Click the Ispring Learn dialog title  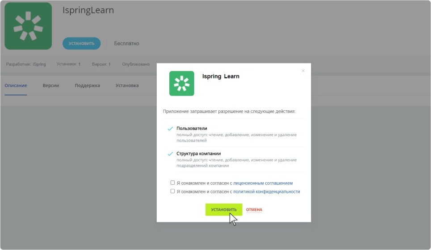point(221,76)
